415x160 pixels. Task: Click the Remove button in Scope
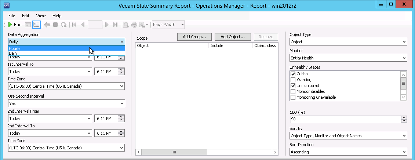click(x=266, y=37)
